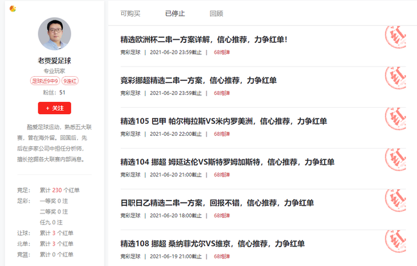Click the 粉丝: 51 follower count
This screenshot has width=417, height=266.
pos(55,92)
